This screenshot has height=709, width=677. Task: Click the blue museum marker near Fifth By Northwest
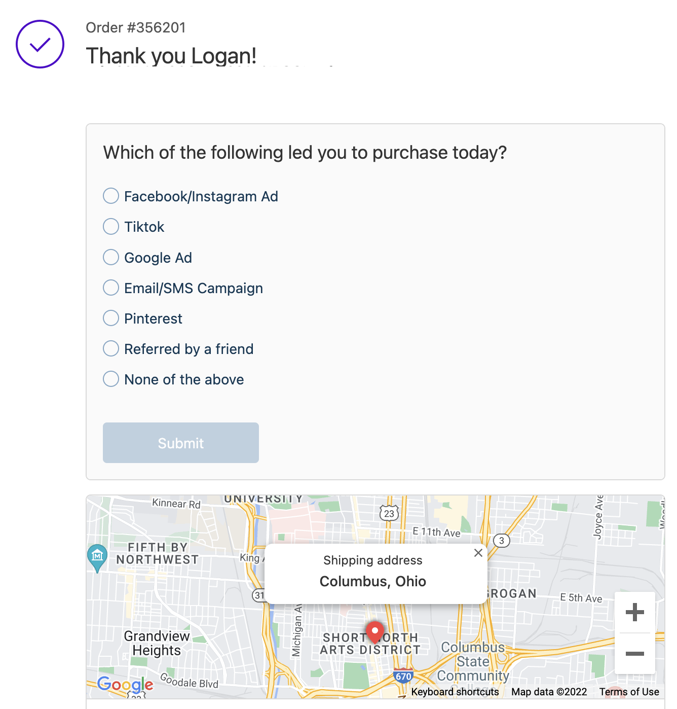tap(96, 556)
